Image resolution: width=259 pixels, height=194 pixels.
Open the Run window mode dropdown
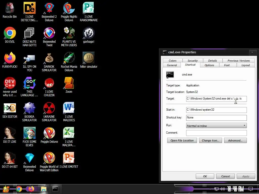pyautogui.click(x=217, y=126)
